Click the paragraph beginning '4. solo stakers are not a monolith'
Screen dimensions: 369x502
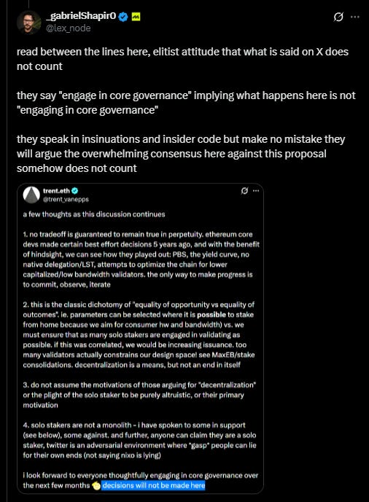140,440
